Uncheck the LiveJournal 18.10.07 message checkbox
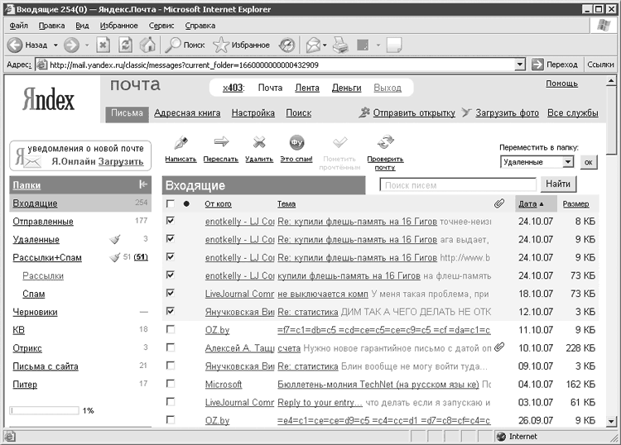621x445 pixels. click(171, 293)
